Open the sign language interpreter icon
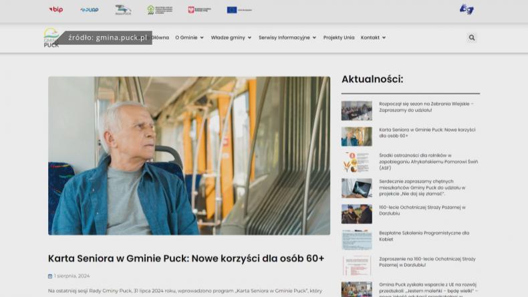 467,9
